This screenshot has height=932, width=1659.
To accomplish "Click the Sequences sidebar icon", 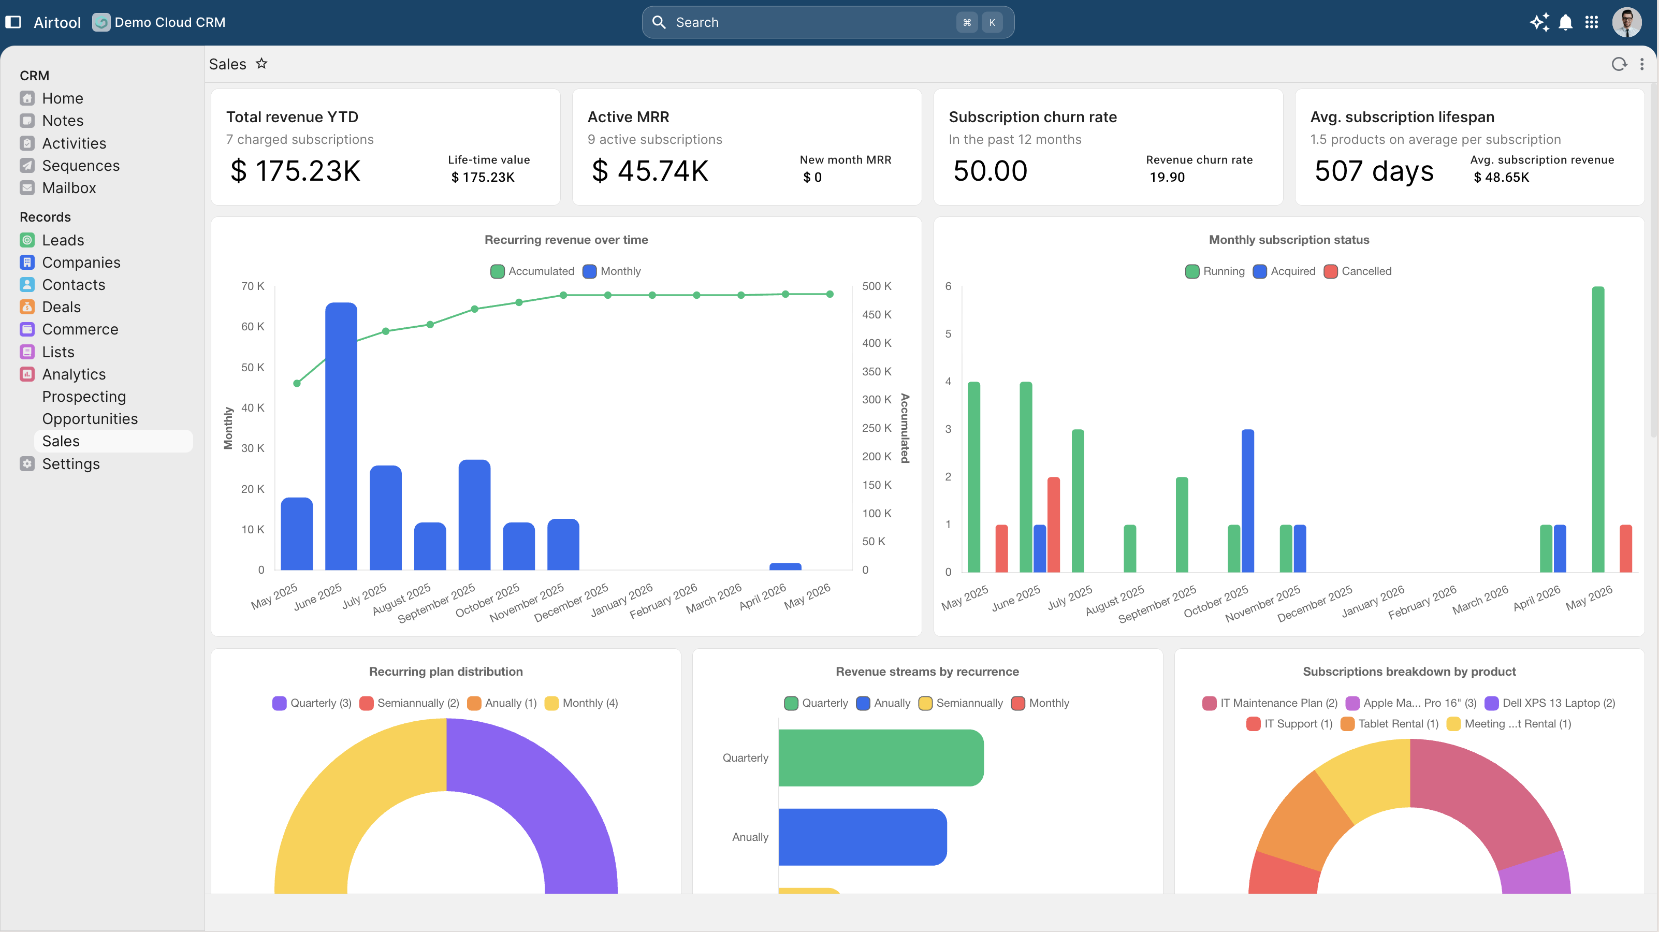I will 27,166.
